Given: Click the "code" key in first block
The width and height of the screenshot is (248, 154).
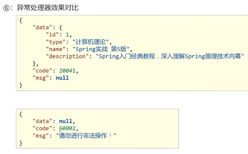Looking at the screenshot, I should 42,71.
